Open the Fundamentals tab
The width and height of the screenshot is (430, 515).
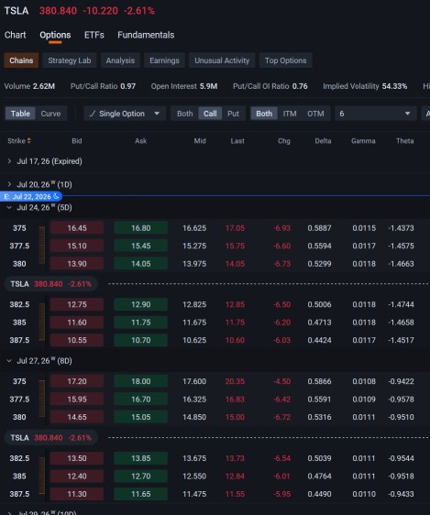pos(146,35)
